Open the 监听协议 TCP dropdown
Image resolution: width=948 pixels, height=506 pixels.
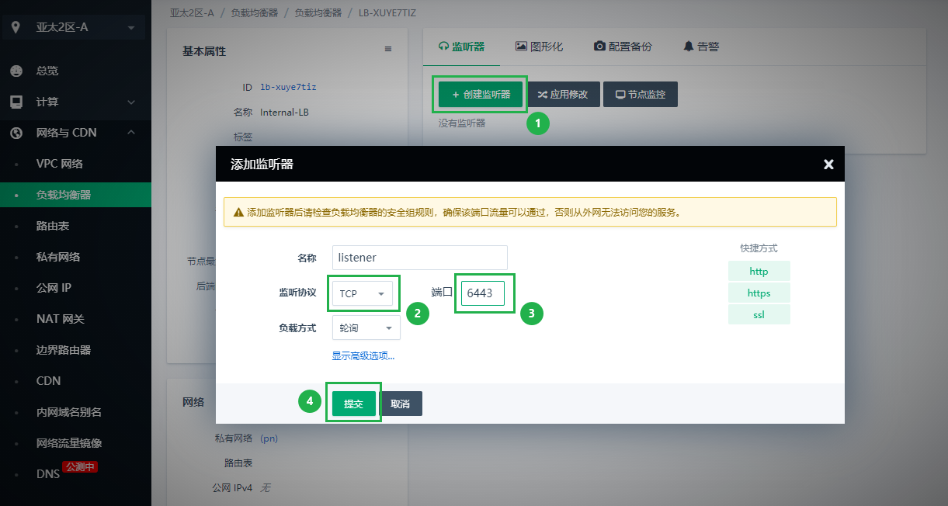click(x=363, y=294)
